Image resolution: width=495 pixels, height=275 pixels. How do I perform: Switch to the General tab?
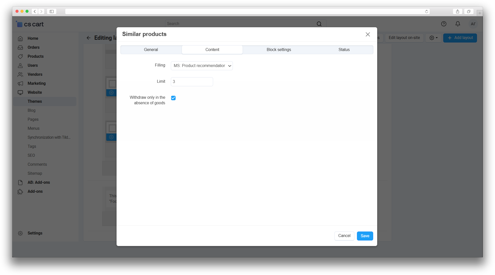pos(151,50)
